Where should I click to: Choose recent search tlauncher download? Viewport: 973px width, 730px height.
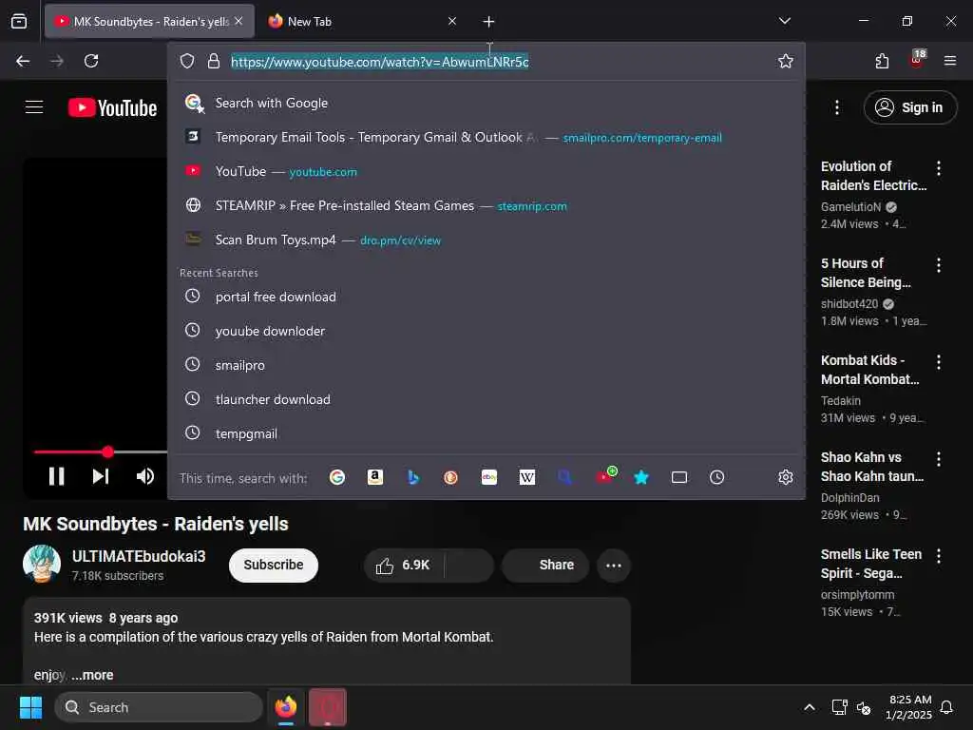click(486, 399)
